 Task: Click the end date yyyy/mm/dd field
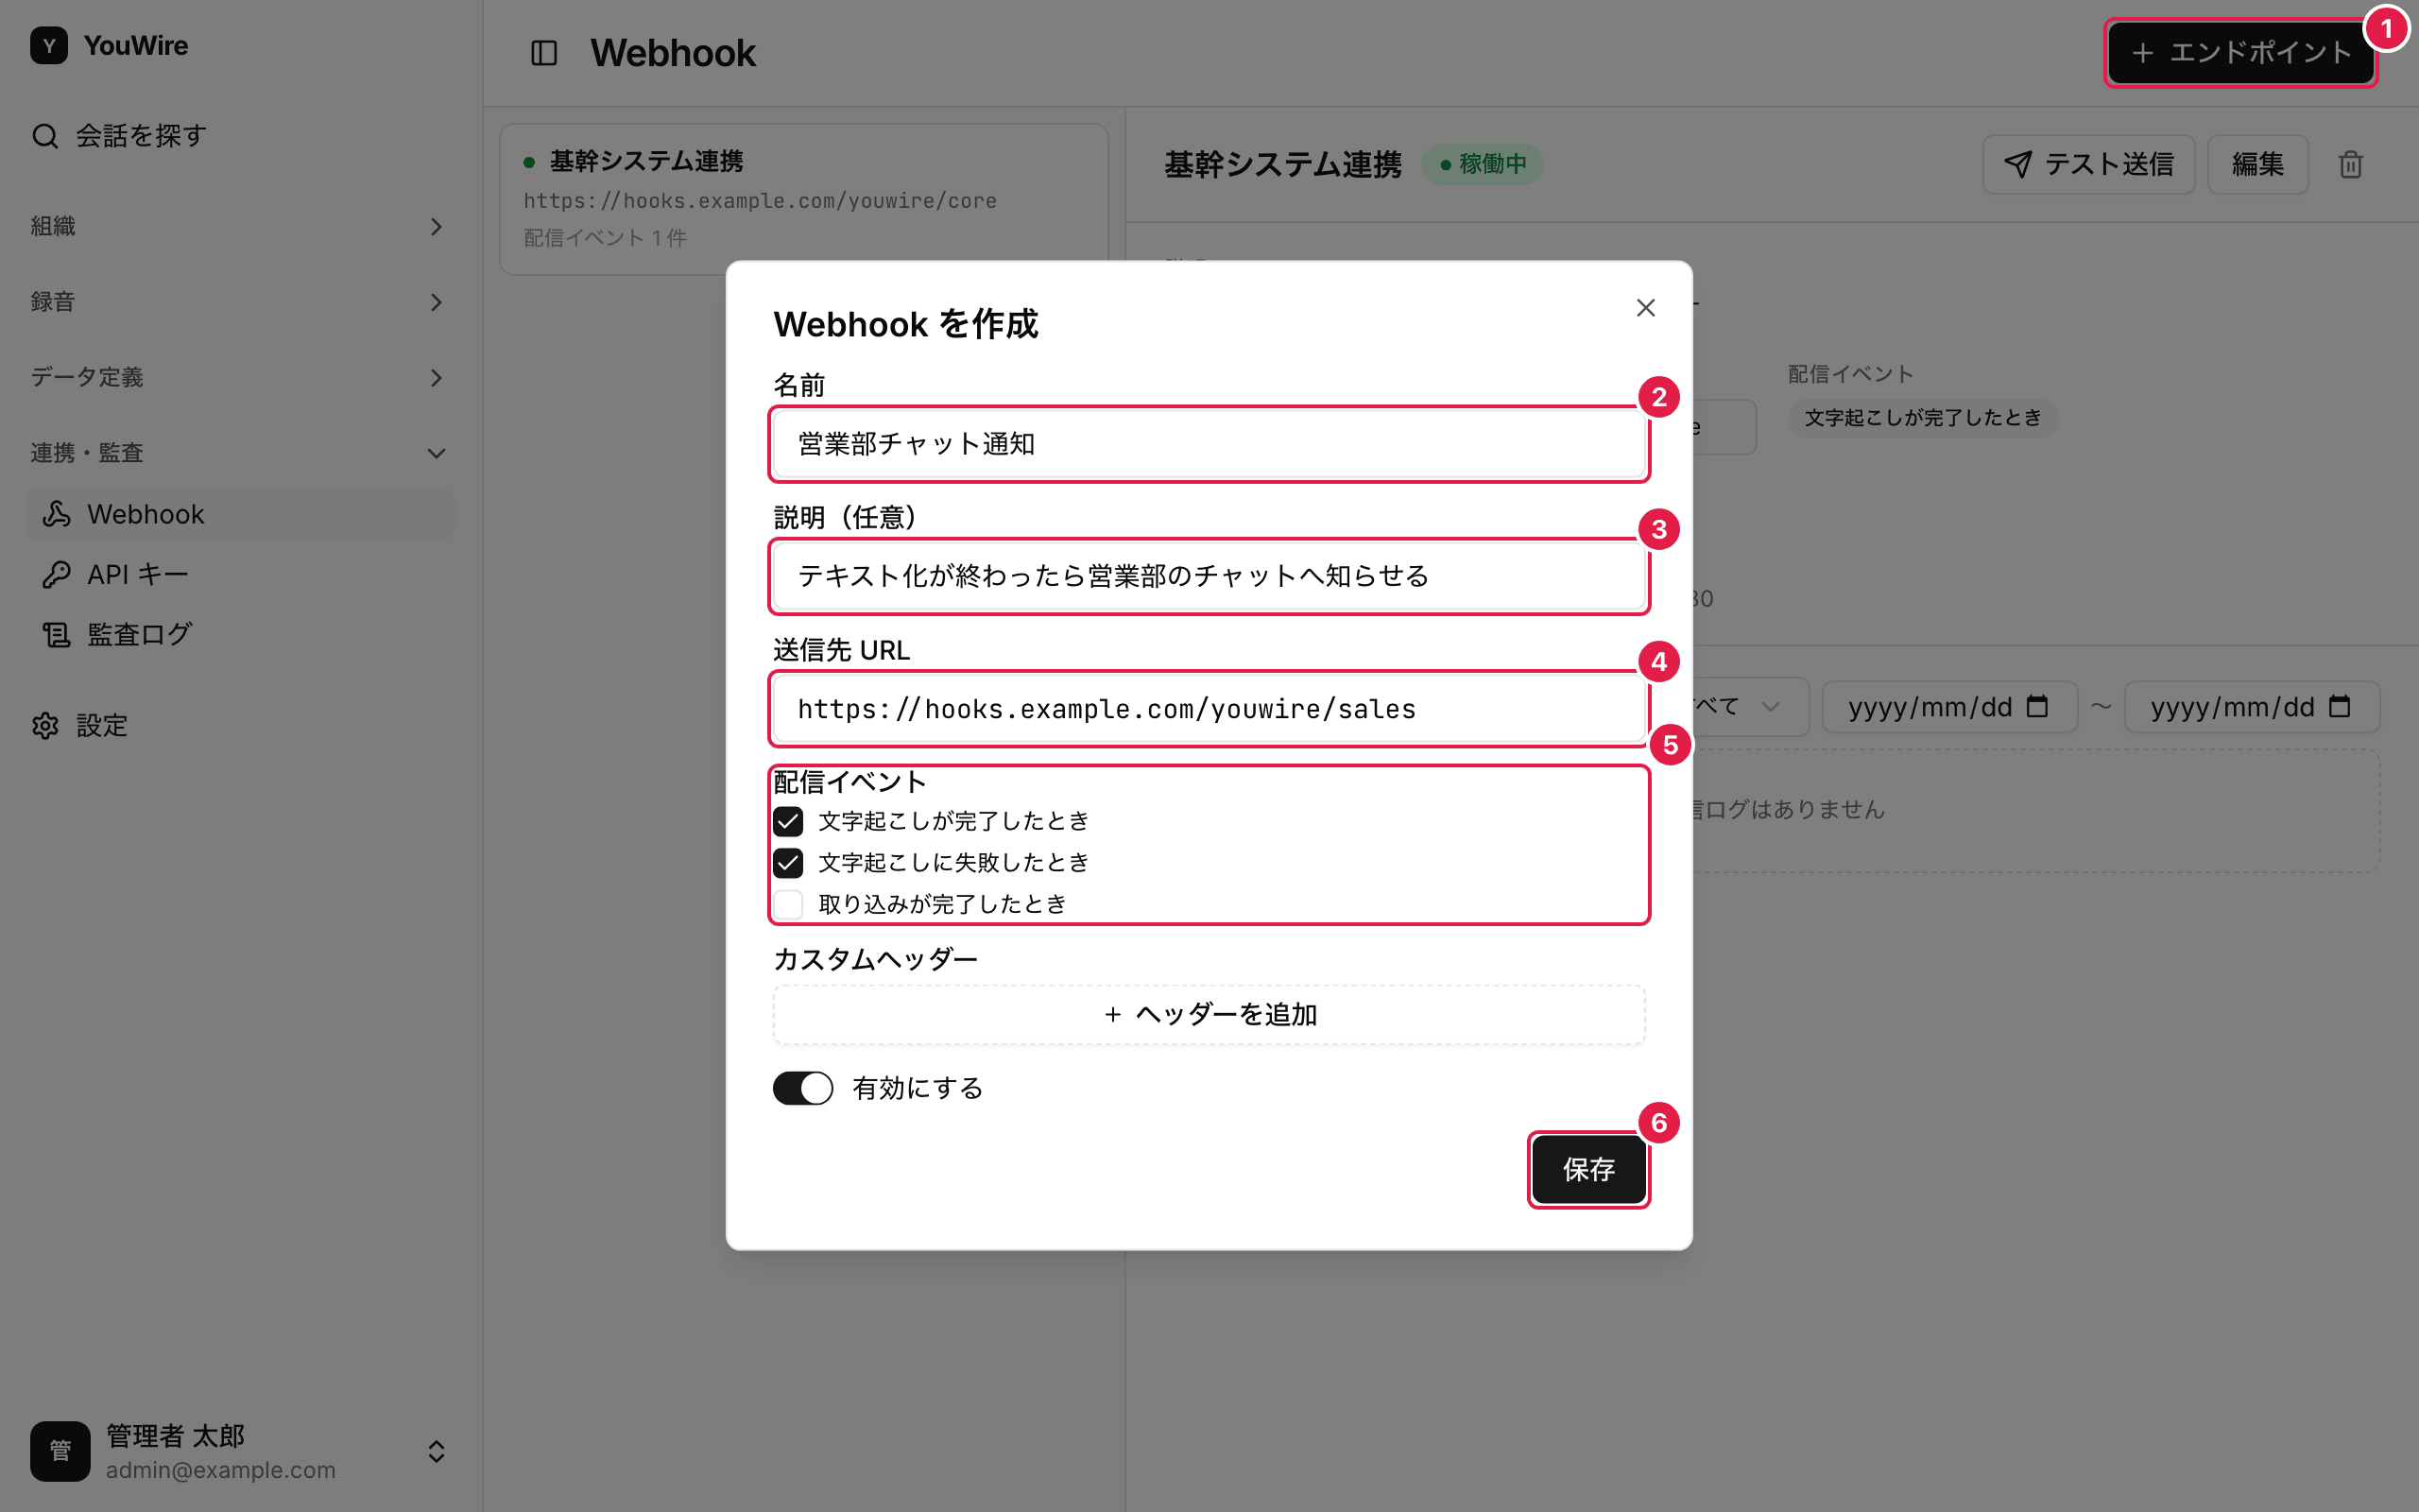pos(2251,707)
